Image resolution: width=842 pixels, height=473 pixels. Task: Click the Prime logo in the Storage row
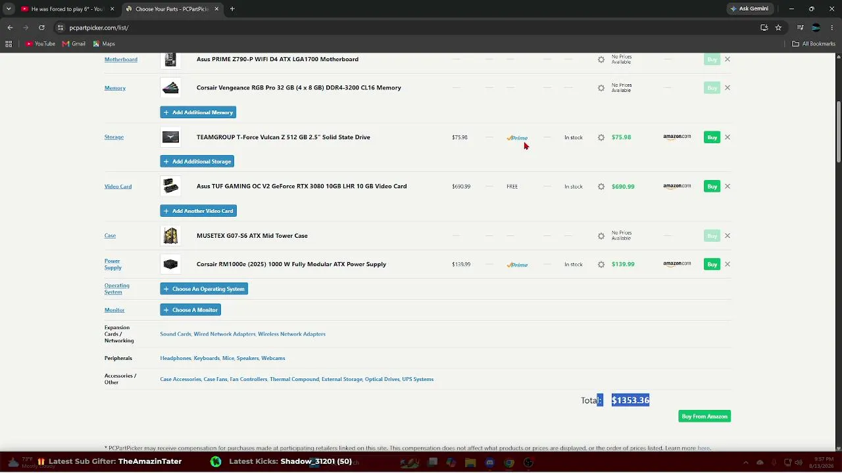point(517,138)
